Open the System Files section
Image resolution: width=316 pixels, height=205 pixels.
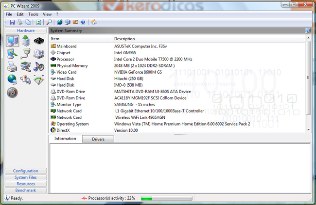[26, 177]
